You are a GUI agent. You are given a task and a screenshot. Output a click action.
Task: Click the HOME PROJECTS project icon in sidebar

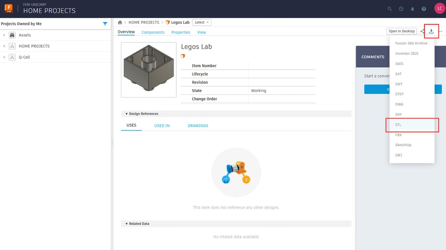pos(12,46)
